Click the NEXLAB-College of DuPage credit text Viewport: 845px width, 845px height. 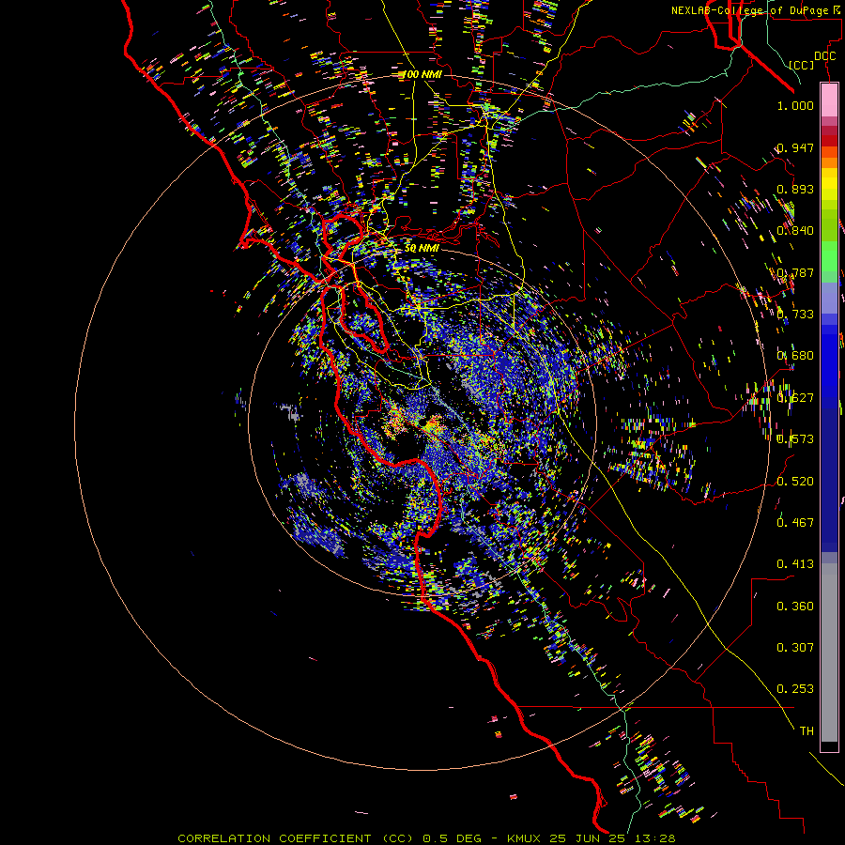[753, 10]
